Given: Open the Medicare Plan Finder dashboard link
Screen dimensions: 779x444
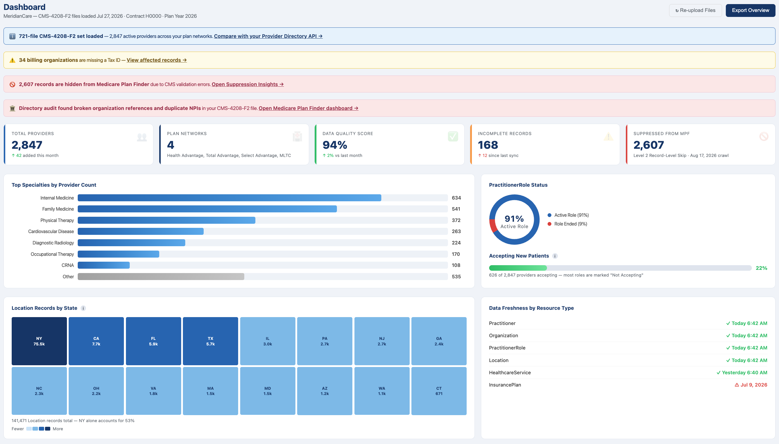Looking at the screenshot, I should (x=309, y=108).
